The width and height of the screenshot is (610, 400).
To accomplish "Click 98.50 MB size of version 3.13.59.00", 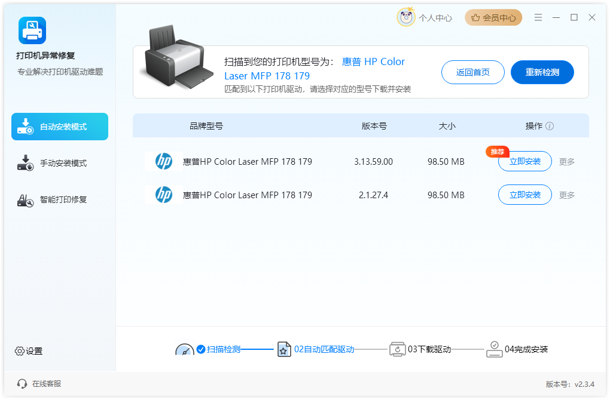I will tap(446, 162).
